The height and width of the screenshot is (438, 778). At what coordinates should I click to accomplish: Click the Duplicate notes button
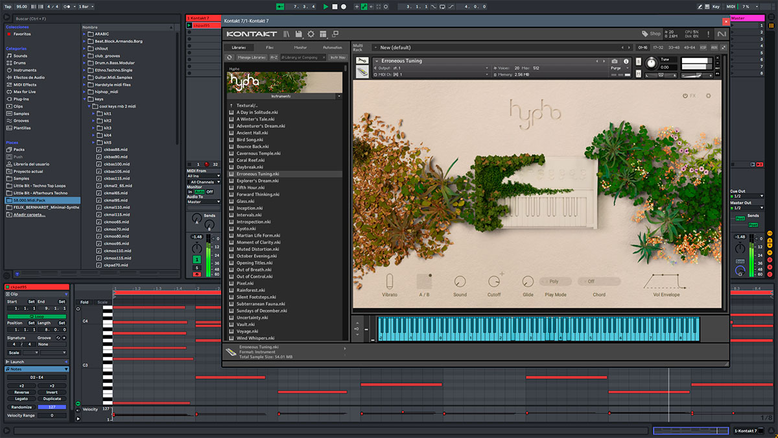point(52,399)
